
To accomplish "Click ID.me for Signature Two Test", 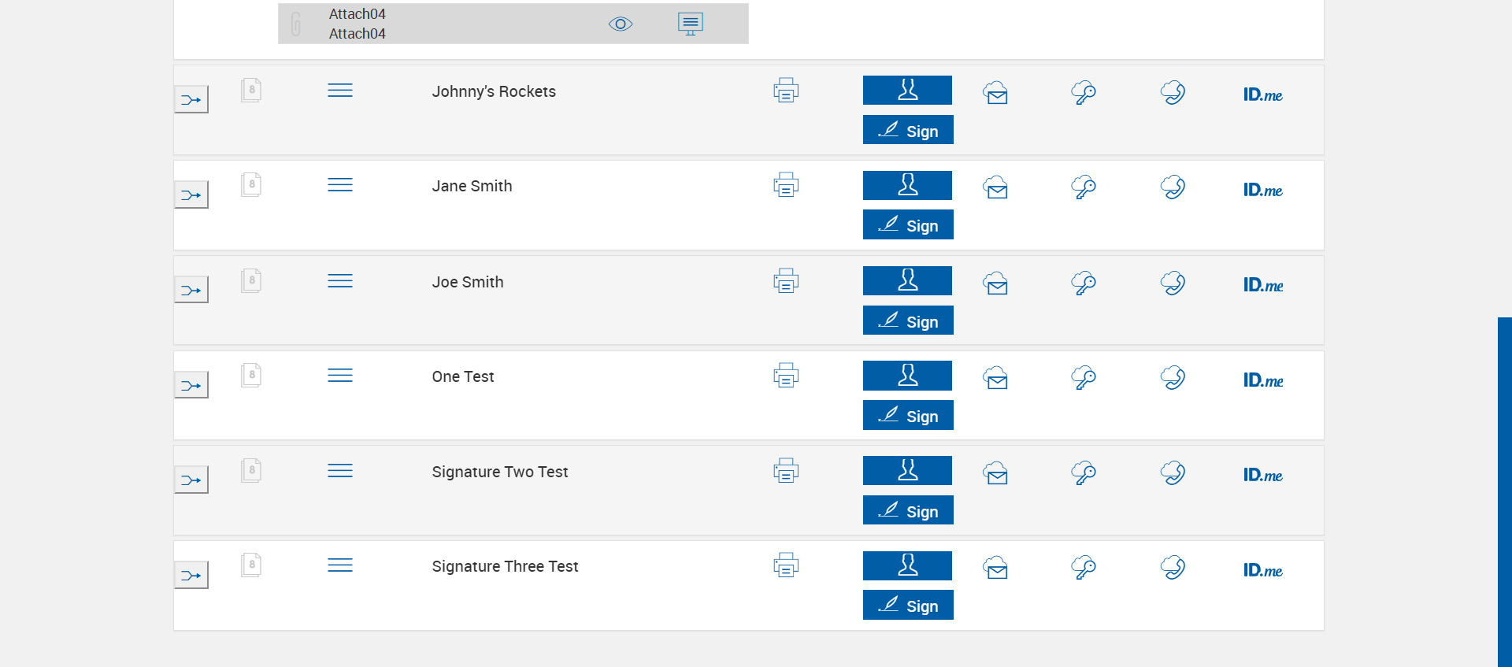I will point(1262,475).
